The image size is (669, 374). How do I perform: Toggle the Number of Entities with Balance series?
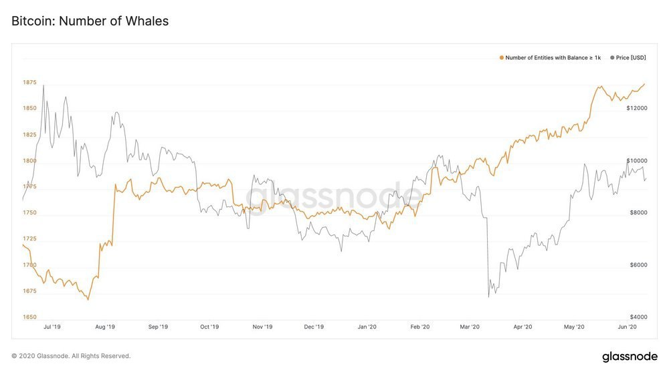tap(553, 58)
